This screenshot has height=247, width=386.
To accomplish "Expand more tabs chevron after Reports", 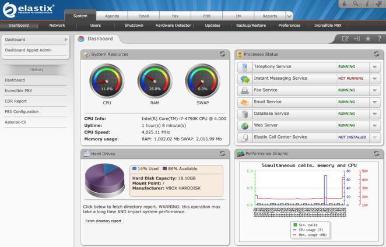I will coord(289,16).
